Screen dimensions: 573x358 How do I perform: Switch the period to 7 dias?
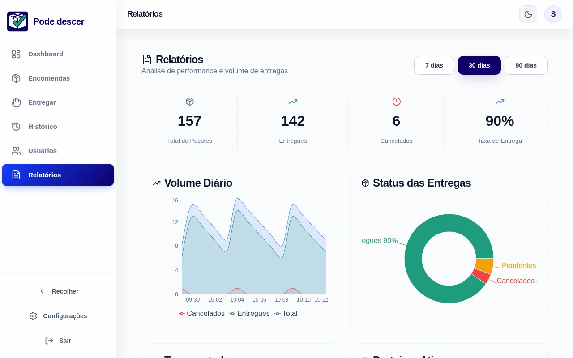click(x=434, y=65)
